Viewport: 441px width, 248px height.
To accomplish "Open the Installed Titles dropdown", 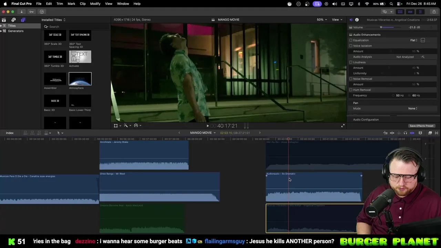I will [53, 20].
